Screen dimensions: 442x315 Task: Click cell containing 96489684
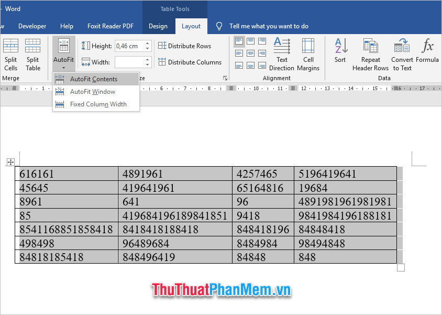[175, 243]
